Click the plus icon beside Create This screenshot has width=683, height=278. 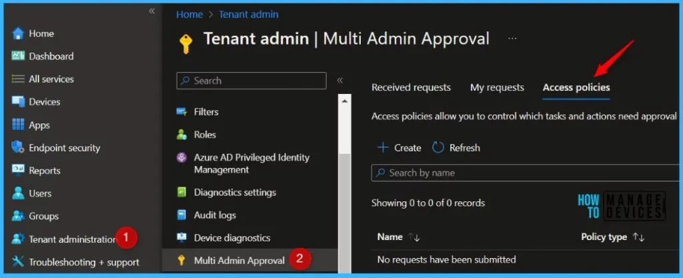383,147
